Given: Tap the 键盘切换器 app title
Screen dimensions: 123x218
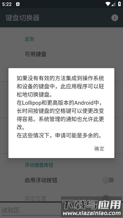Looking at the screenshot, I should click(22, 18).
